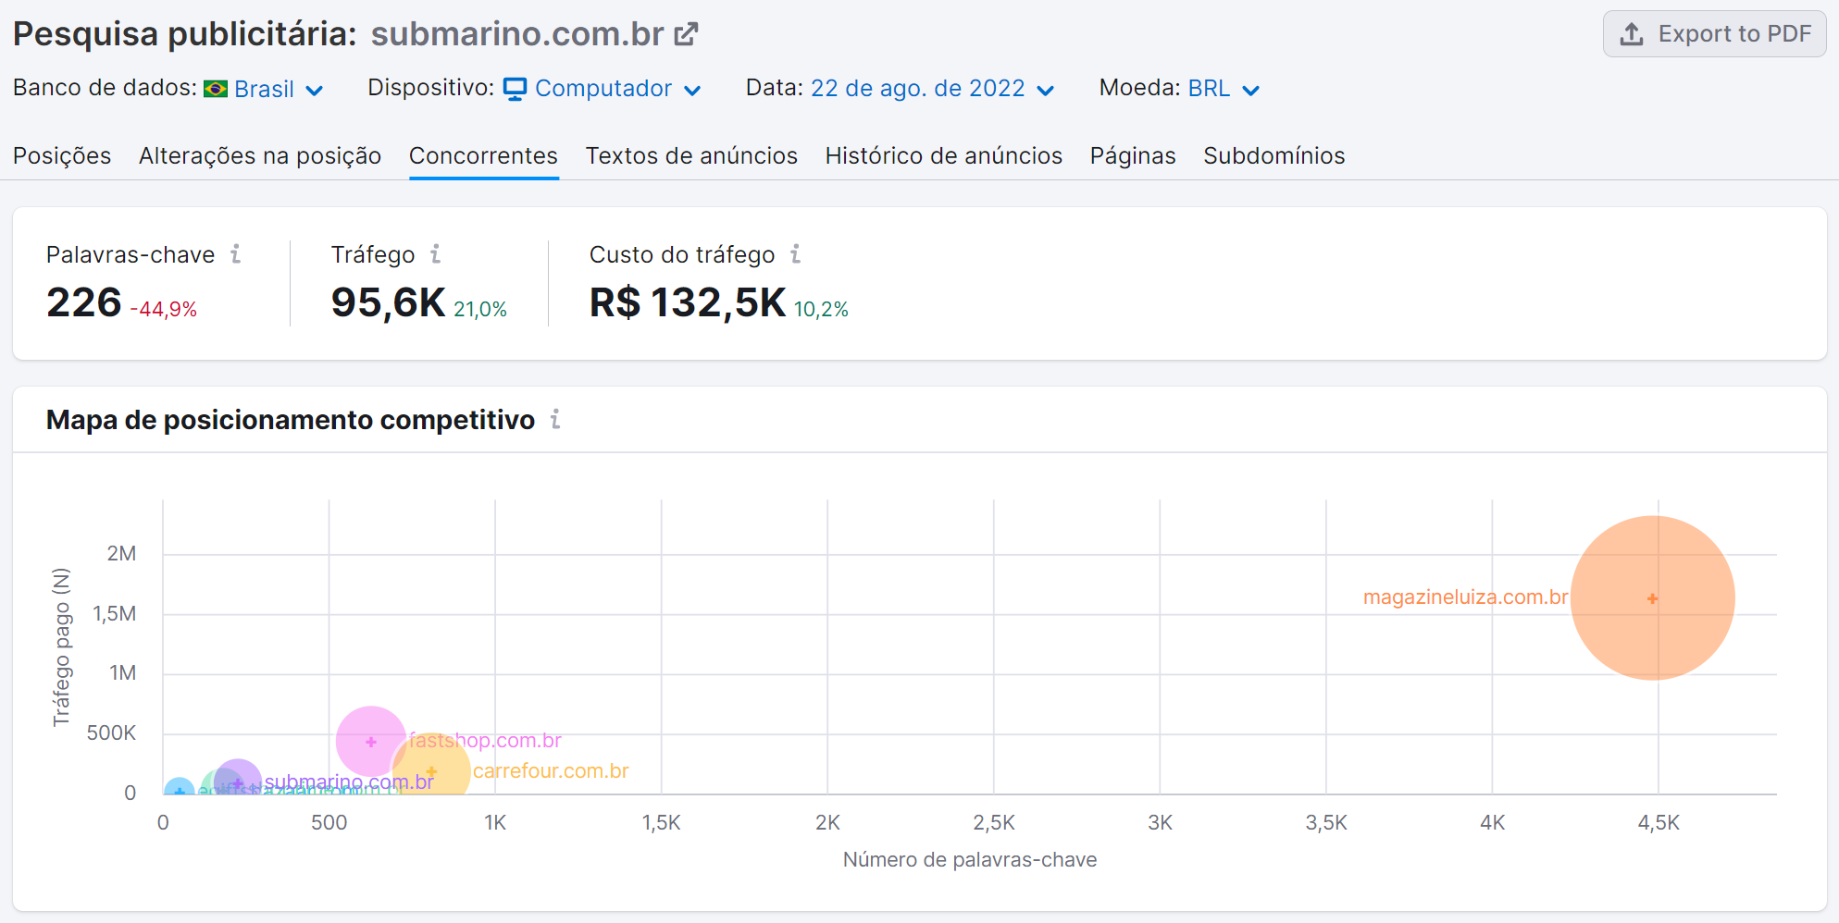Image resolution: width=1839 pixels, height=923 pixels.
Task: Open the BRL currency dropdown
Action: pos(1224,89)
